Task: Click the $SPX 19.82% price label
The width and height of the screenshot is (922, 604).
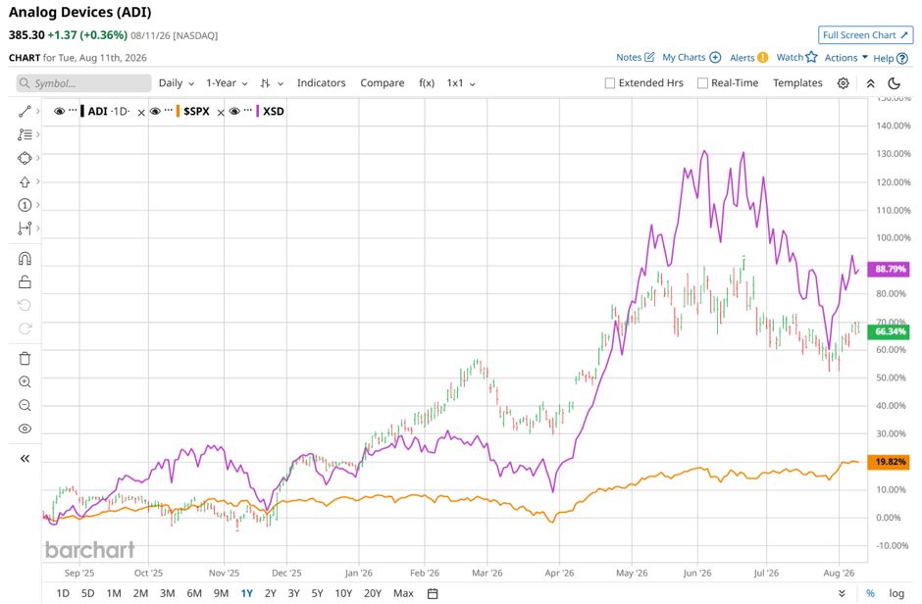Action: tap(889, 462)
